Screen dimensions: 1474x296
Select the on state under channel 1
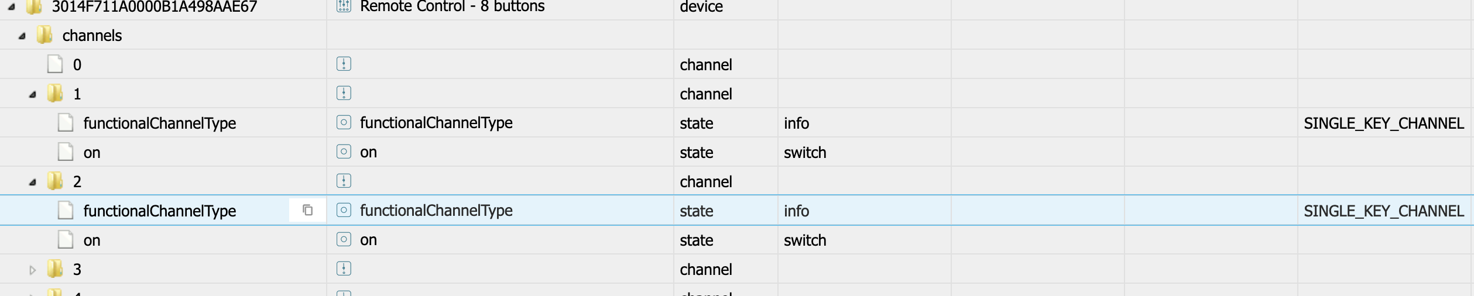point(92,153)
